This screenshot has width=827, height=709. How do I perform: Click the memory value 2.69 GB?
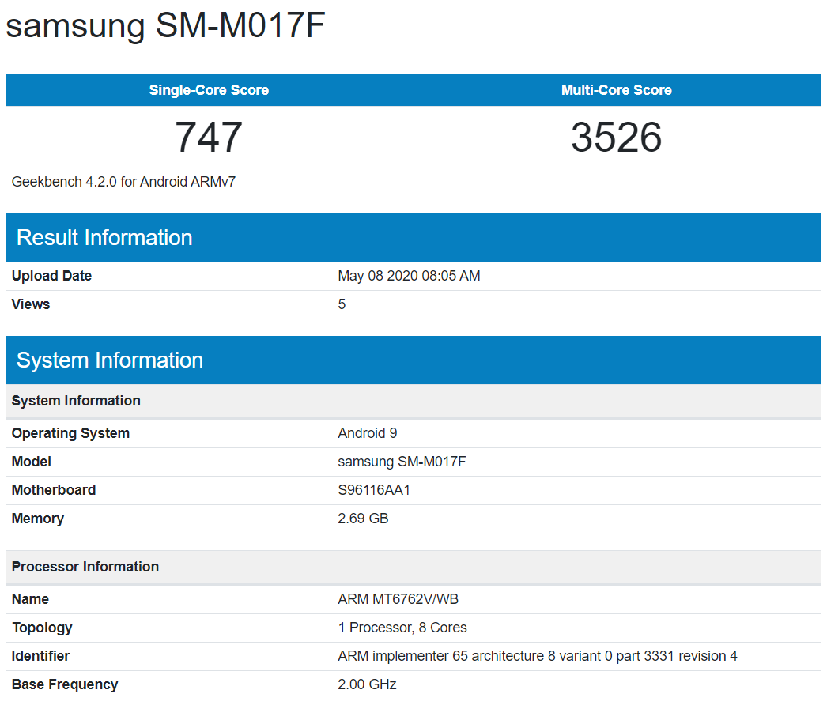pos(363,519)
